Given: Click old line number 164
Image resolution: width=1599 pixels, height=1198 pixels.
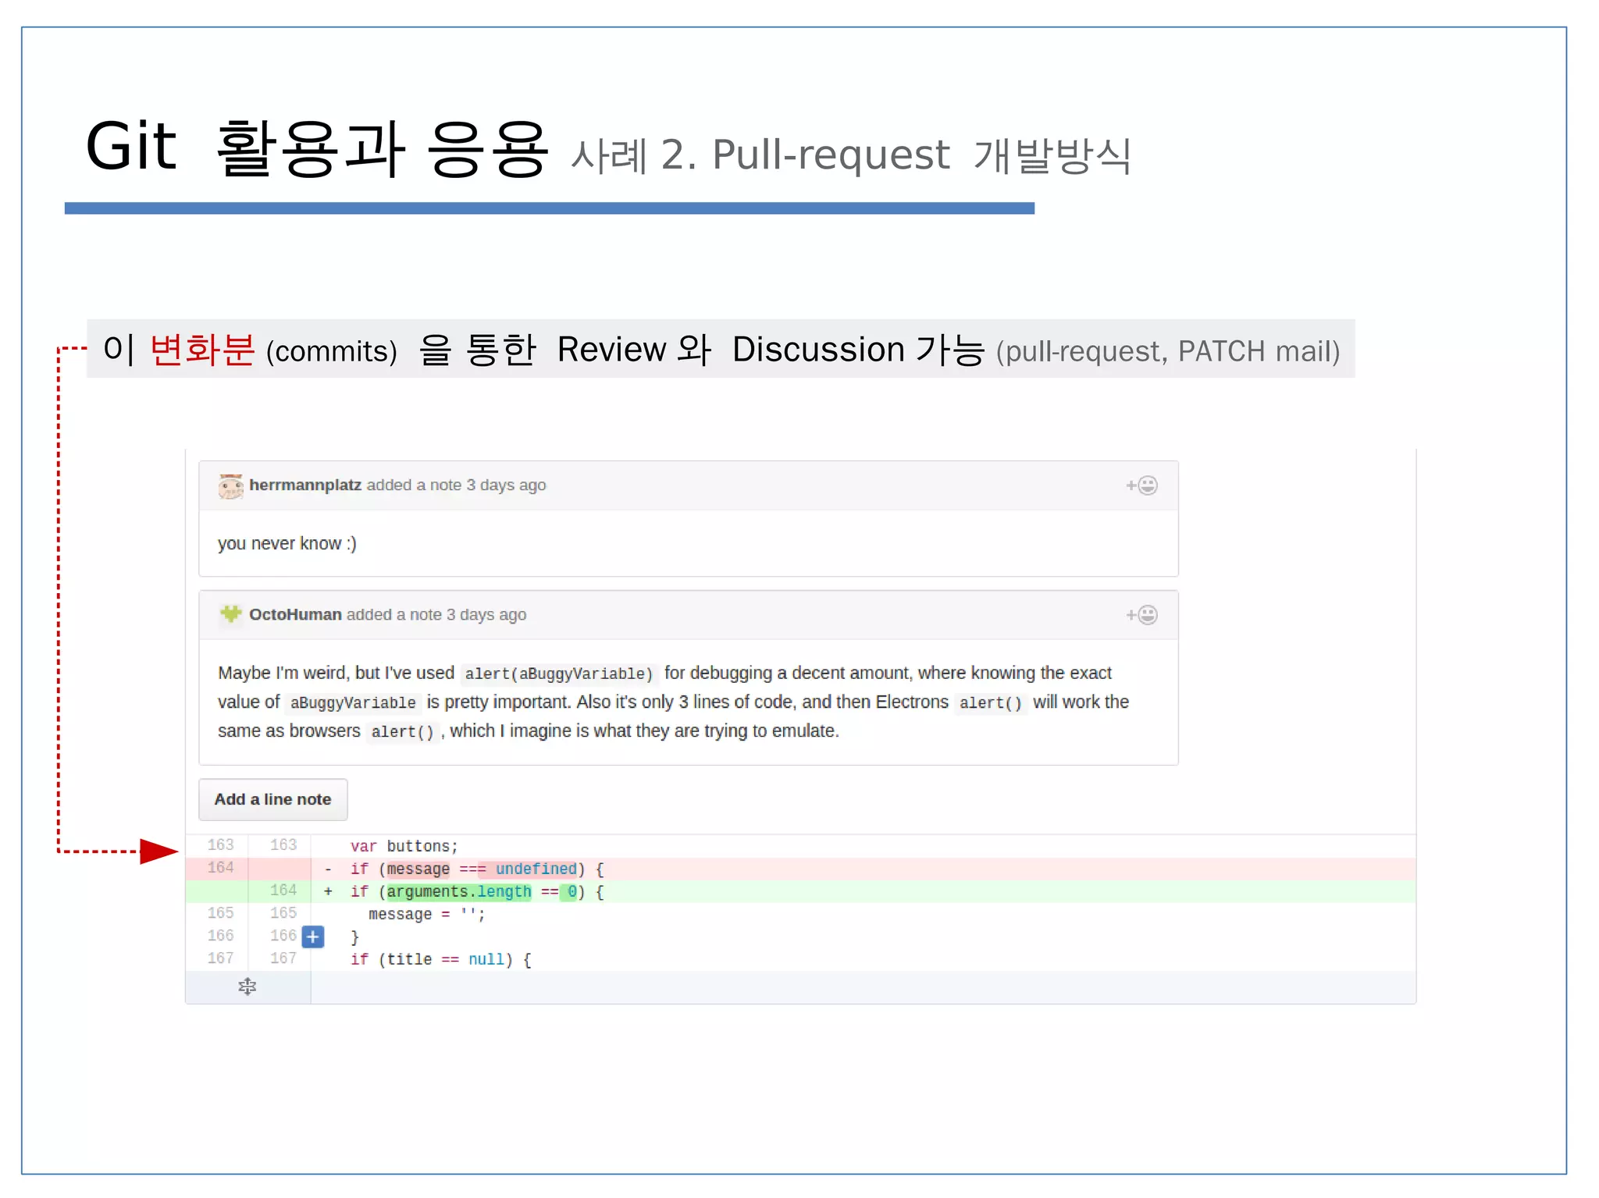Looking at the screenshot, I should [220, 868].
